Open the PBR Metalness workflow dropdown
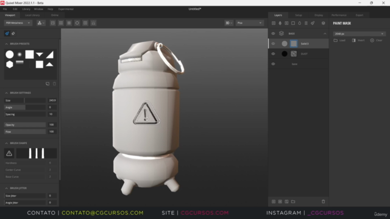This screenshot has width=390, height=219. (x=18, y=23)
